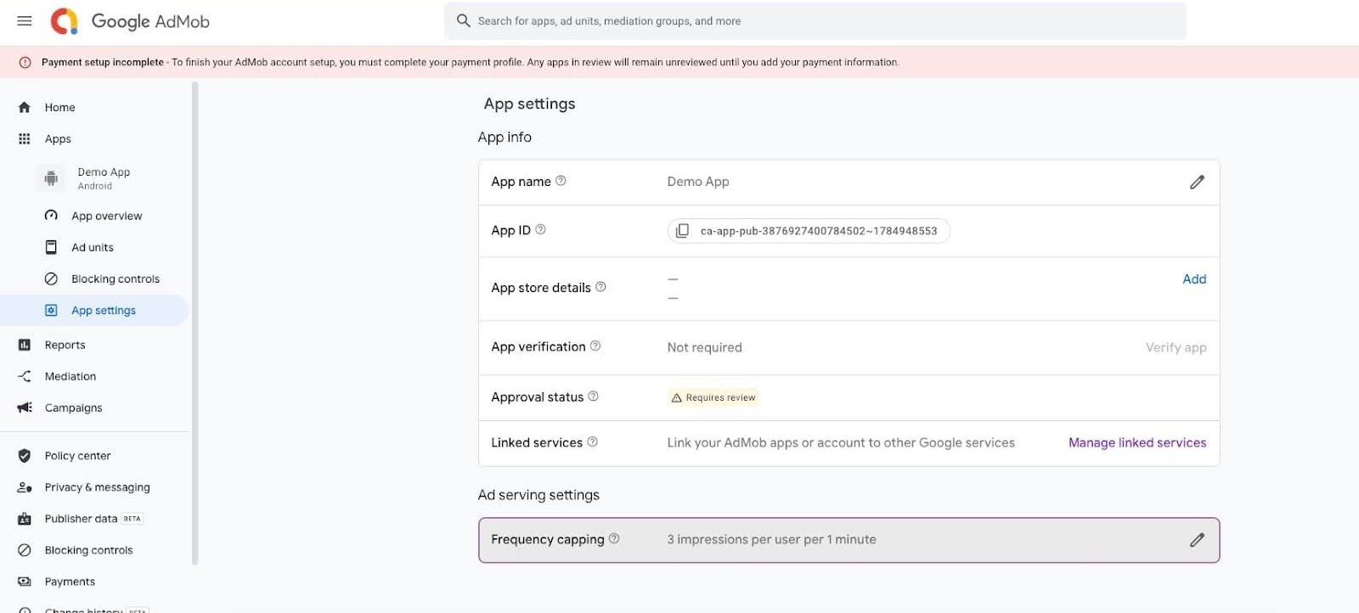Open Campaigns

[x=73, y=408]
